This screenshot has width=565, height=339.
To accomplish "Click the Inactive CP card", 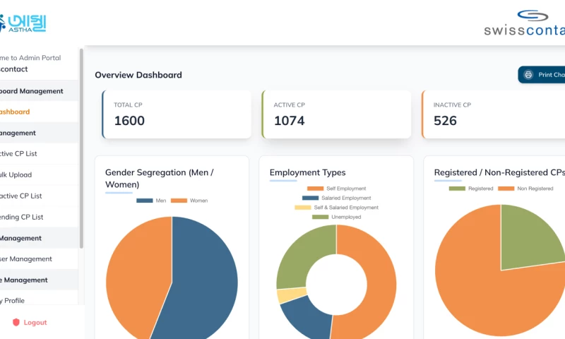I will [x=493, y=114].
